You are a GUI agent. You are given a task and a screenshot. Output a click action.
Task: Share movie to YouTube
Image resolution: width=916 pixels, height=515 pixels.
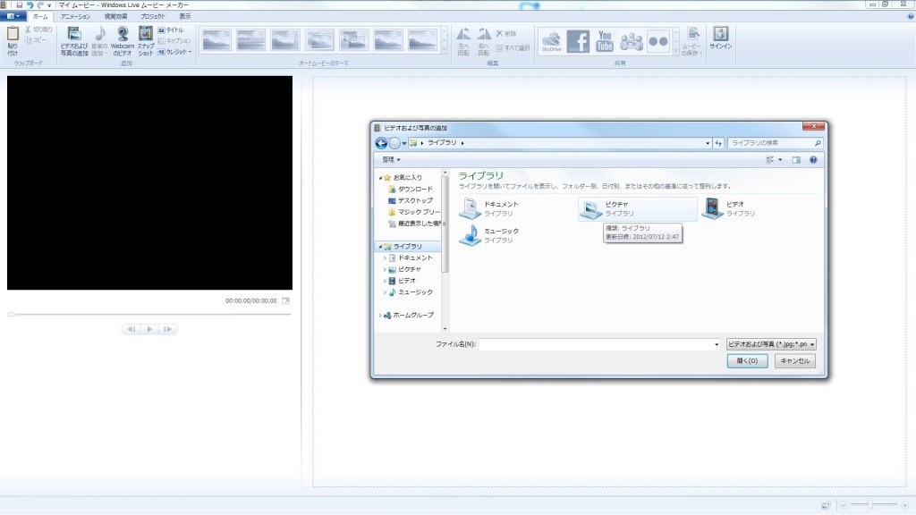[605, 41]
